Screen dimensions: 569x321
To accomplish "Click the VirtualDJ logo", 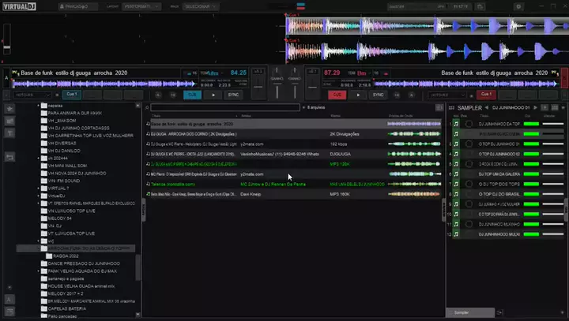I will point(19,6).
